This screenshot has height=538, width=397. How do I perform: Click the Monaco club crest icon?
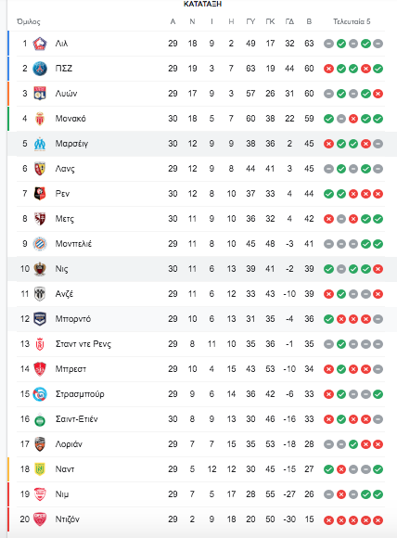40,119
